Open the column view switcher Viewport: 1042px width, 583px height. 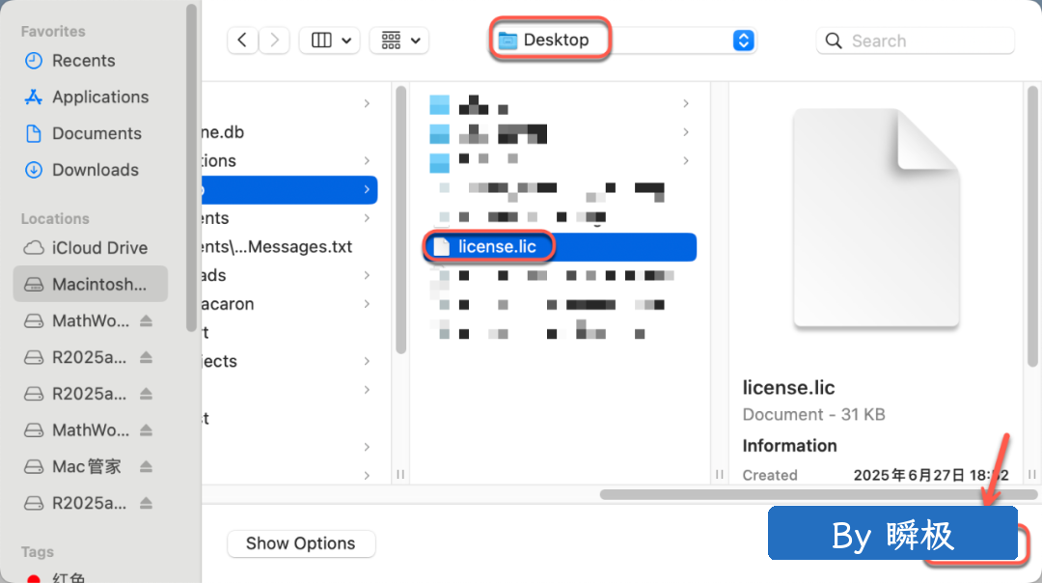click(x=329, y=41)
